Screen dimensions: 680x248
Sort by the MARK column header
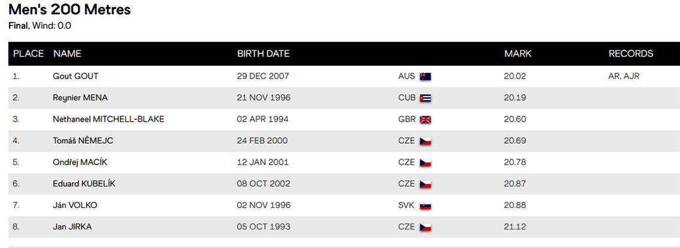(518, 54)
